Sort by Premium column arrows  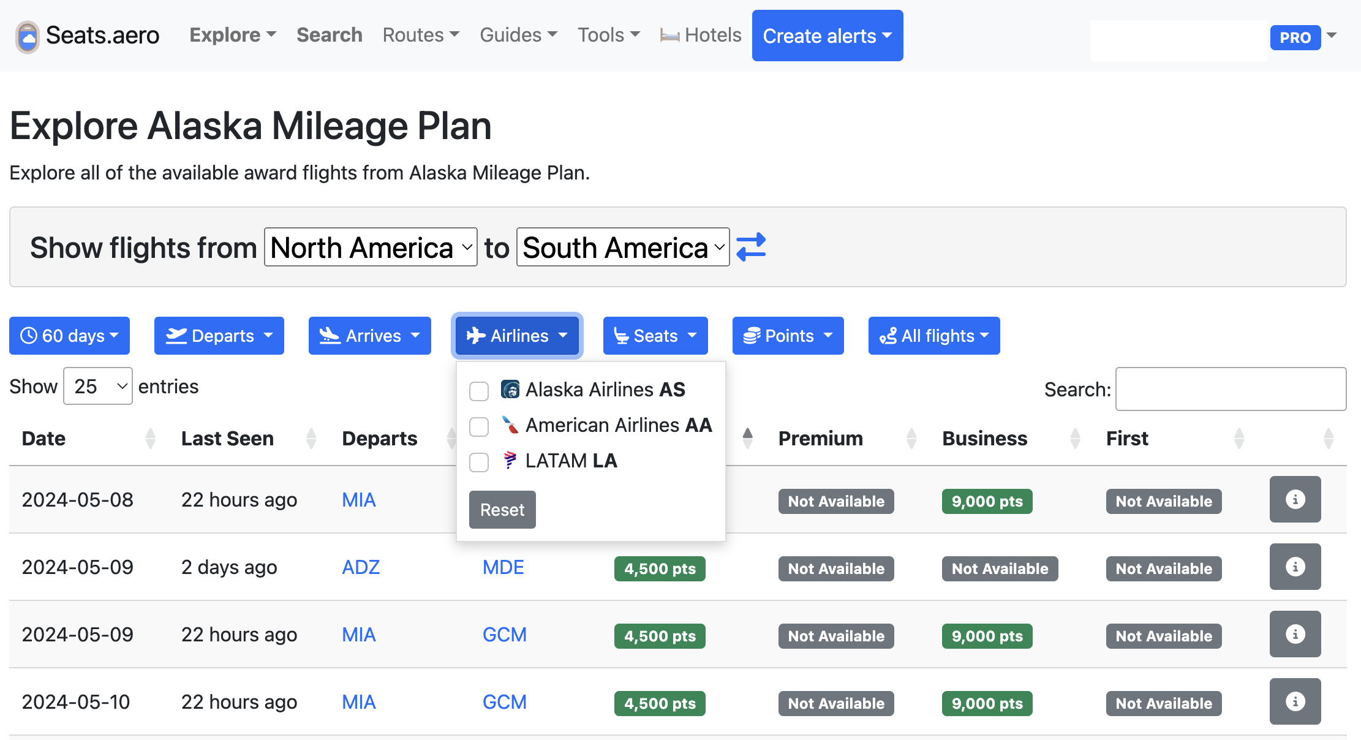click(911, 439)
